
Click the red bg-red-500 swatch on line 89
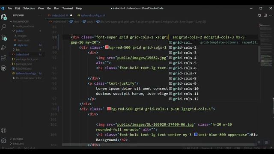click(x=107, y=47)
